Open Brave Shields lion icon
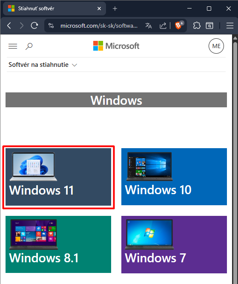This screenshot has width=238, height=284. tap(178, 26)
